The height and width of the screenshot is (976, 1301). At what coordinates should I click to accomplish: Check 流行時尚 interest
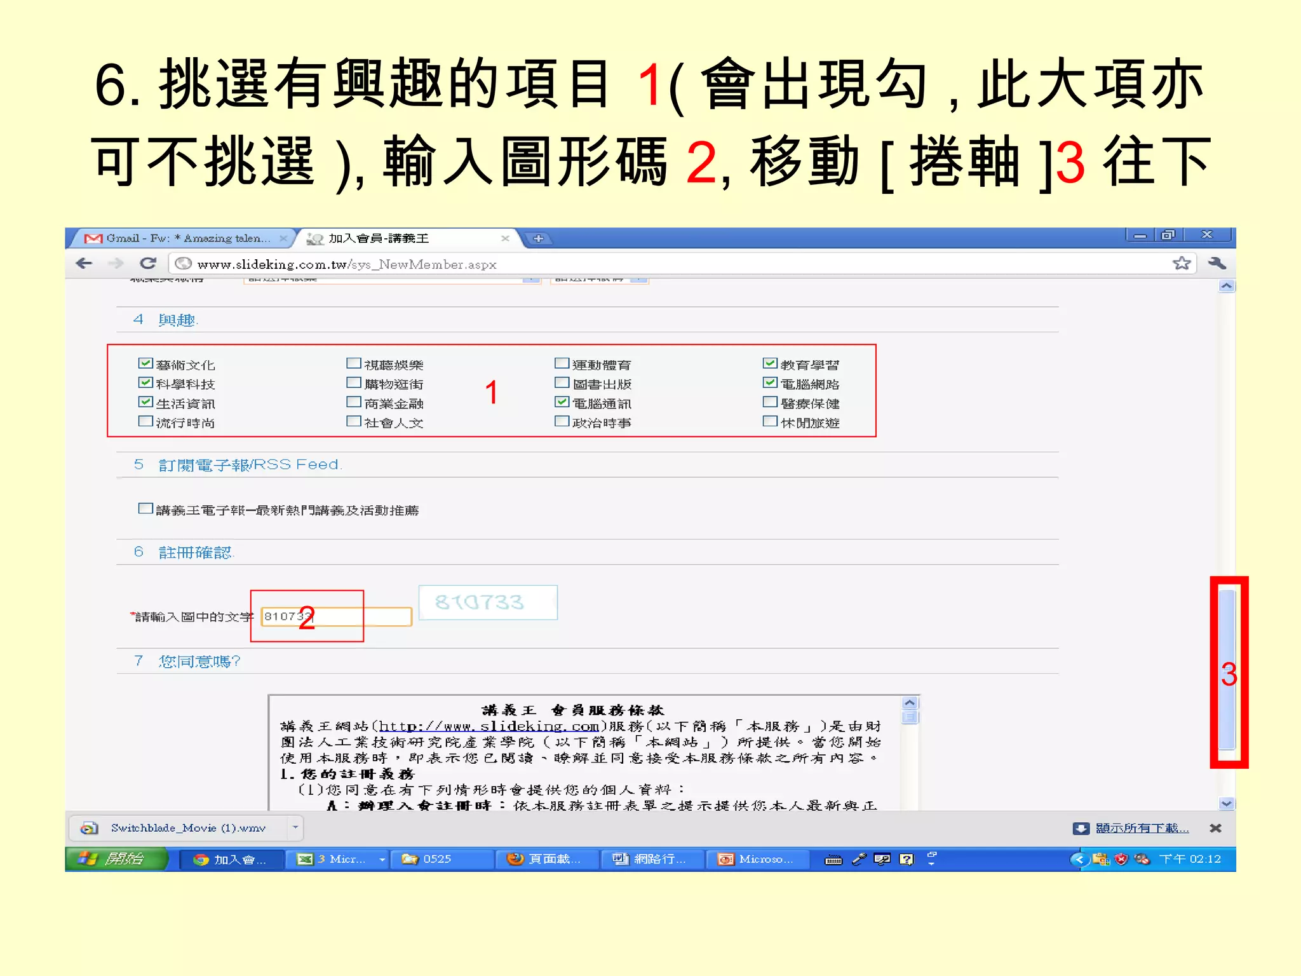[x=145, y=421]
